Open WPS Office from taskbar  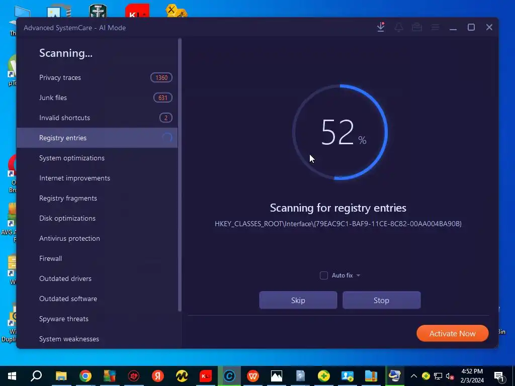tap(253, 376)
